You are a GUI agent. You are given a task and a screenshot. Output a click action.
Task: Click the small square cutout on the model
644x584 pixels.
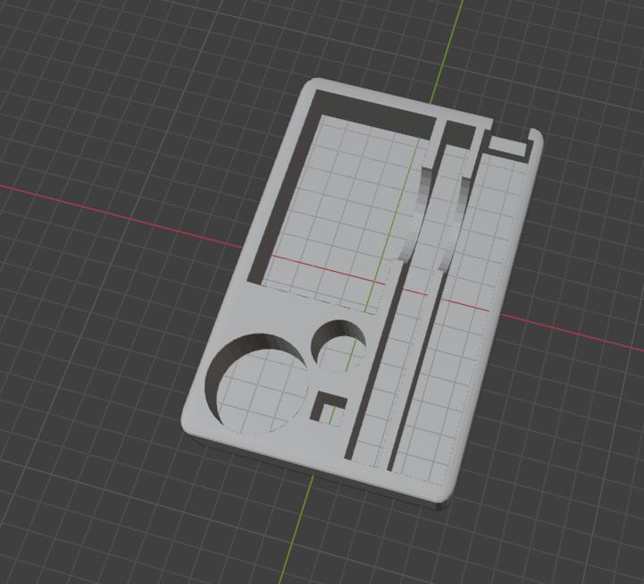[329, 410]
